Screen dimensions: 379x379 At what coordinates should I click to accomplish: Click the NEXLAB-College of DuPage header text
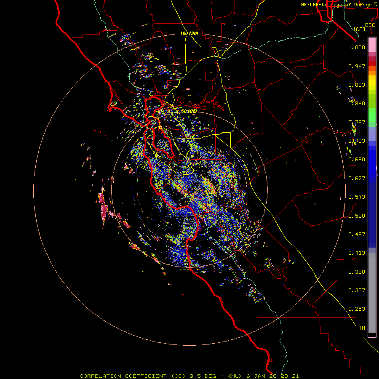pos(339,5)
